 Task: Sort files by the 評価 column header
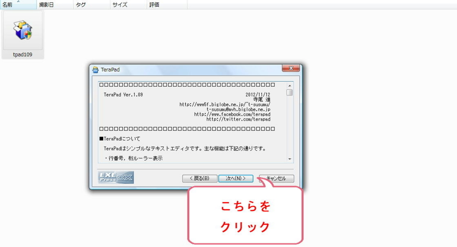pos(167,4)
